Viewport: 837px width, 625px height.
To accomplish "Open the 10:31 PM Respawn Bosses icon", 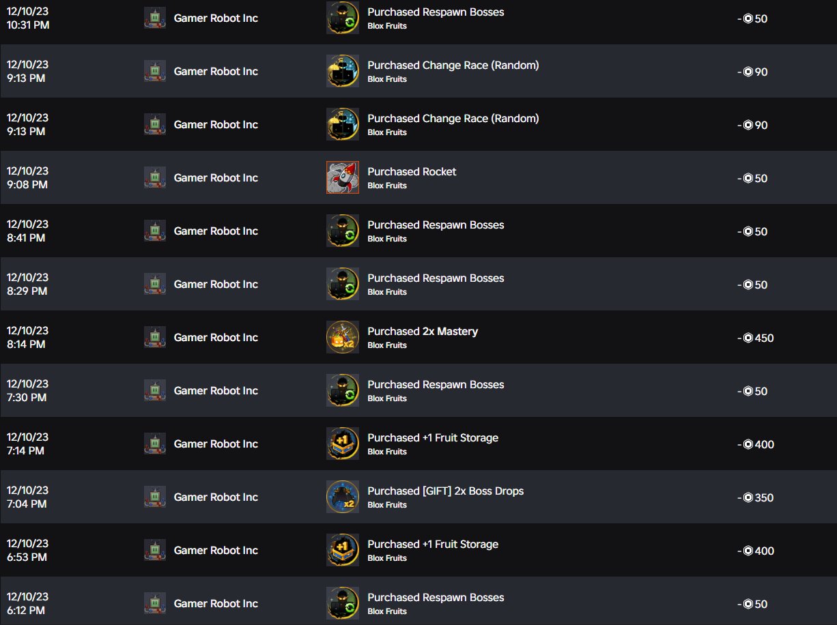I will point(343,18).
